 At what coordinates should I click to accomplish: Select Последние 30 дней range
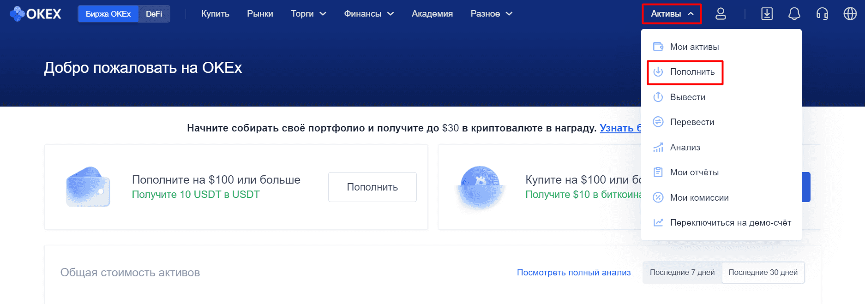[x=763, y=272]
